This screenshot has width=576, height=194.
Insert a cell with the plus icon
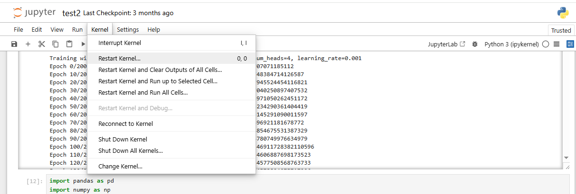tap(28, 44)
